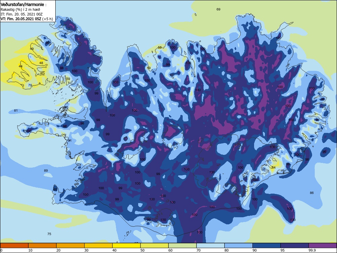Click the 'Veðurstofan/Harmonie' title text
This screenshot has height=253, width=337.
22,4
